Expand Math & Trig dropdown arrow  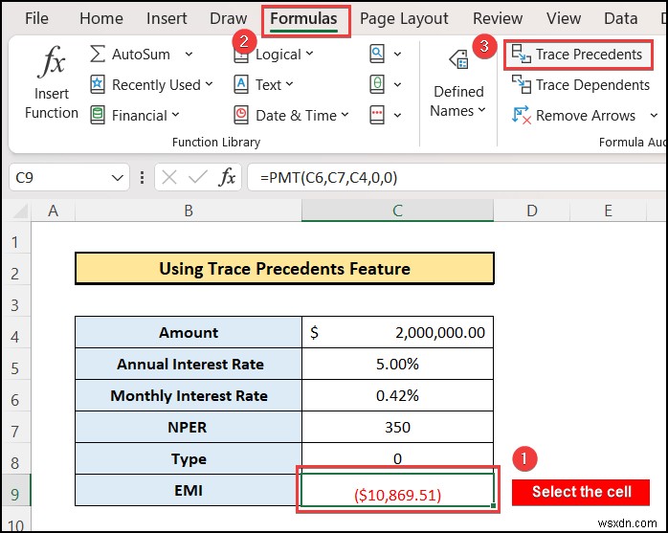(397, 85)
